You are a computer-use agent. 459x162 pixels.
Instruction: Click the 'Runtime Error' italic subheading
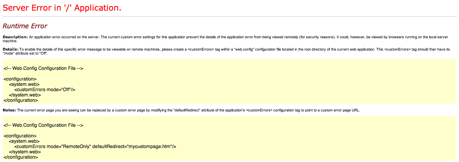click(25, 26)
